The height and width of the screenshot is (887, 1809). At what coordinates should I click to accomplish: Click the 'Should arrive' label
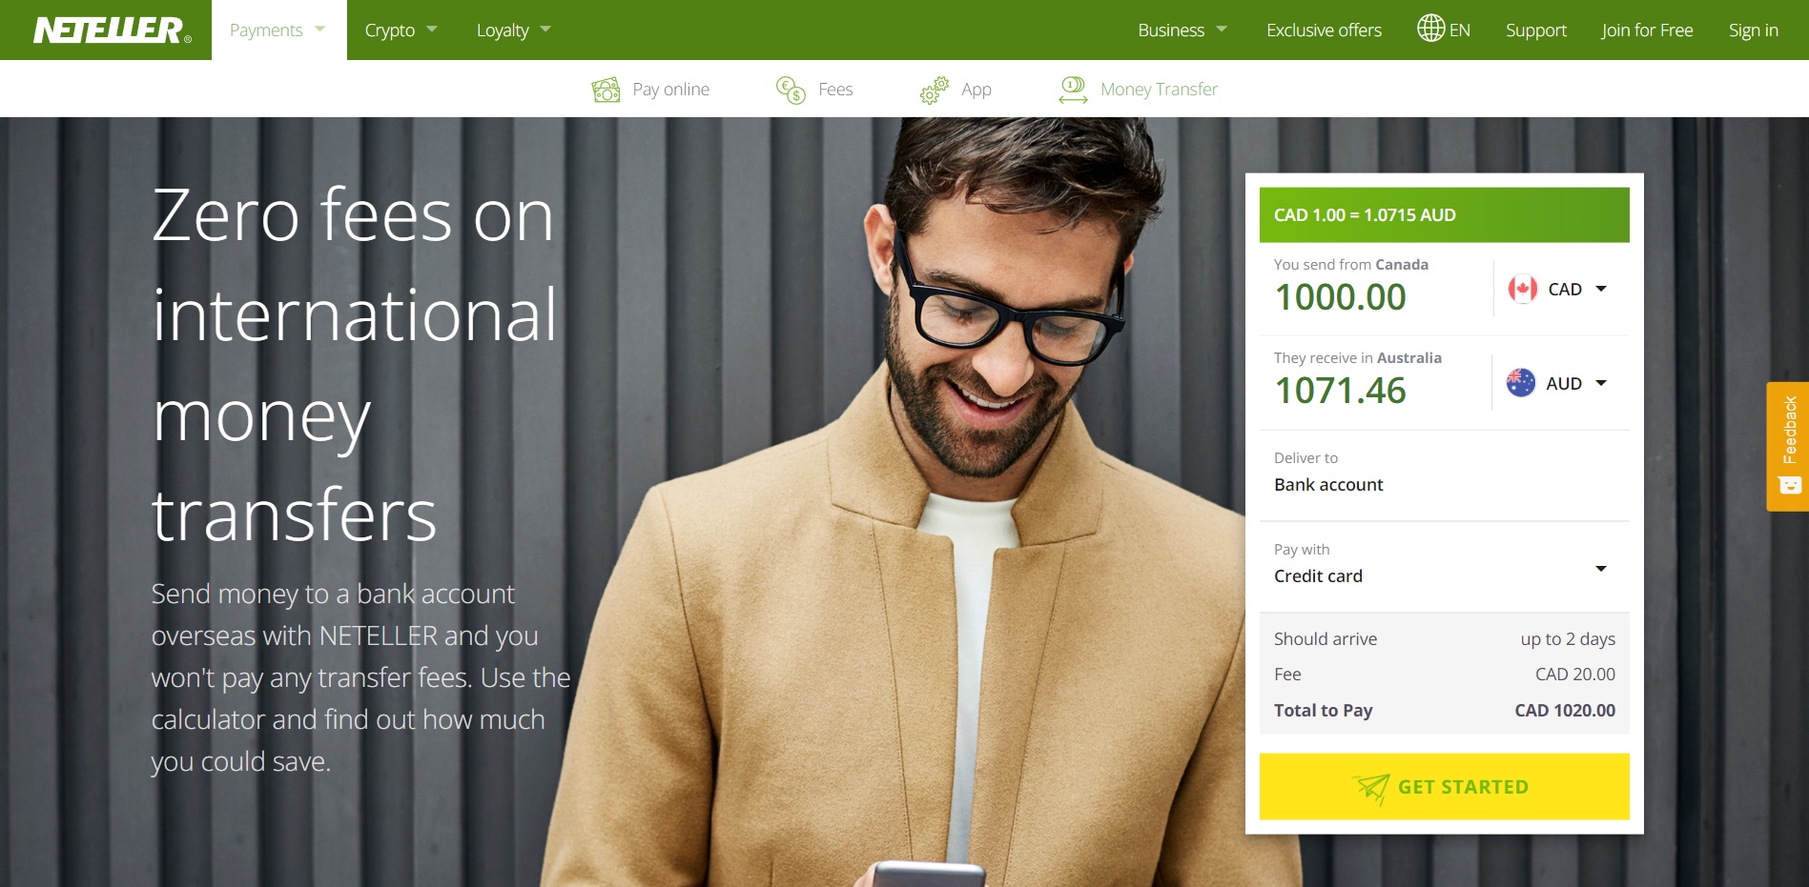coord(1326,638)
